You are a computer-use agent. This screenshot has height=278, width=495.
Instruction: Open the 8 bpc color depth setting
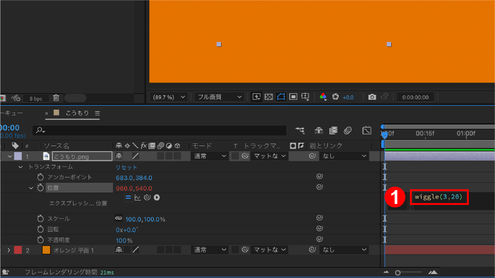pos(36,98)
